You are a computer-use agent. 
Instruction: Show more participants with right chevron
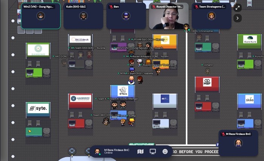coord(237,18)
